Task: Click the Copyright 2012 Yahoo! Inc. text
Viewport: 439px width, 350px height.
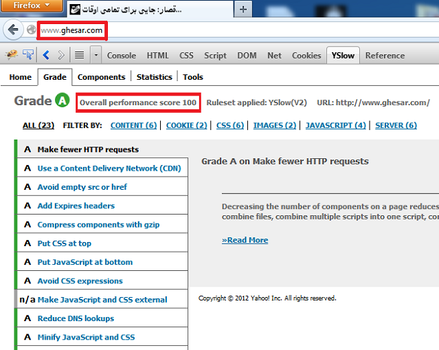Action: [267, 298]
